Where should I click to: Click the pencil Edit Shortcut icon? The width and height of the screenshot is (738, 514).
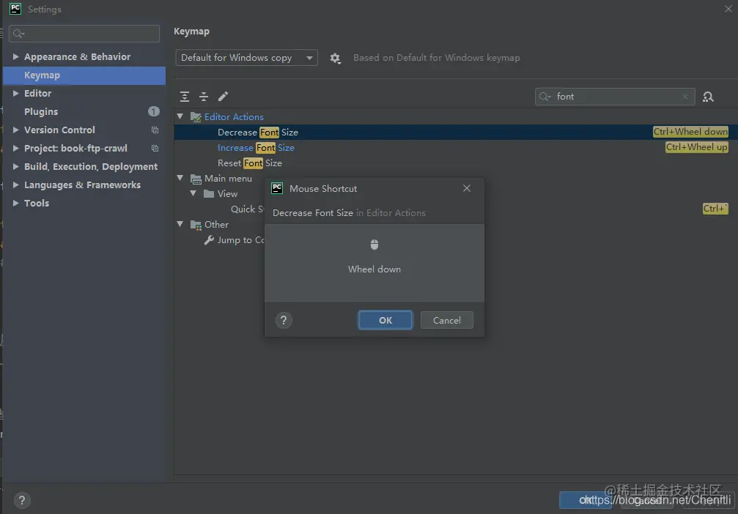pyautogui.click(x=223, y=97)
